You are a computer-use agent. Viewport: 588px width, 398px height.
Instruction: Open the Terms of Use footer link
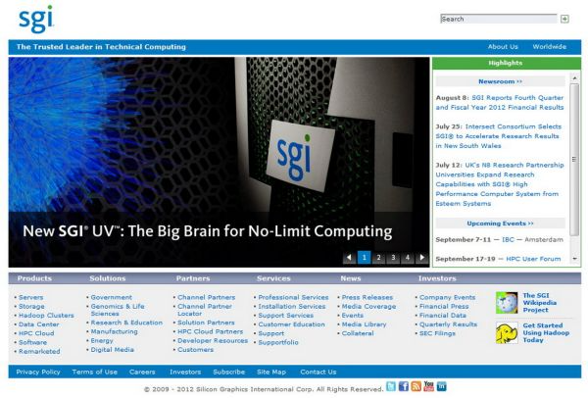pos(94,372)
